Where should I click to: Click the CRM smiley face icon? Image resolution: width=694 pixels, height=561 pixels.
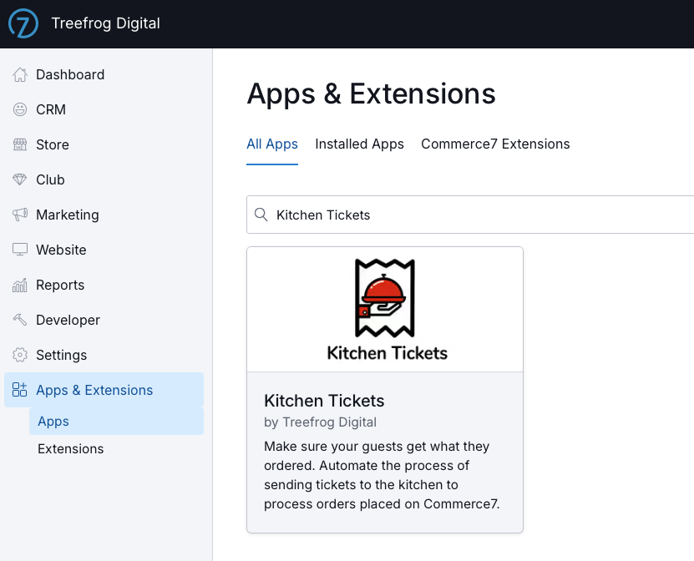pos(20,109)
